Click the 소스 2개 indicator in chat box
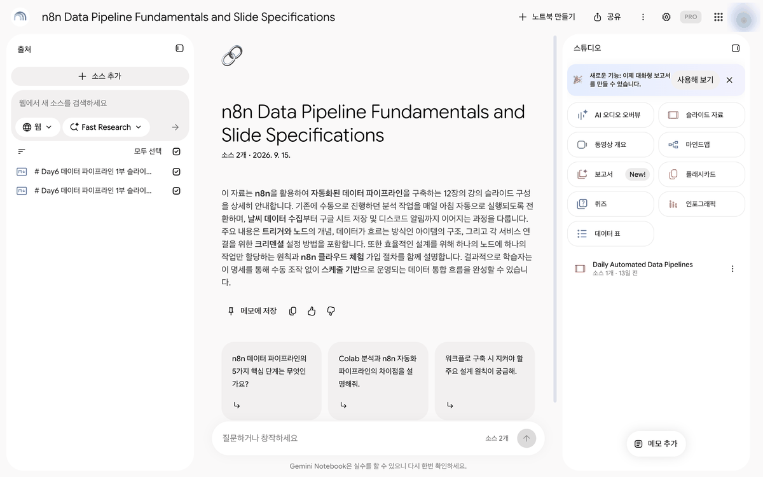 click(497, 438)
